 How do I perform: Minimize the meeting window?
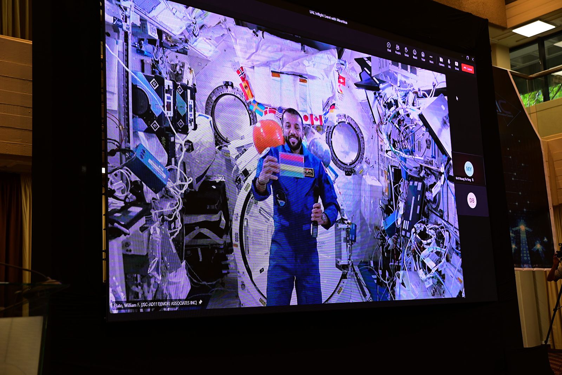[x=462, y=56]
